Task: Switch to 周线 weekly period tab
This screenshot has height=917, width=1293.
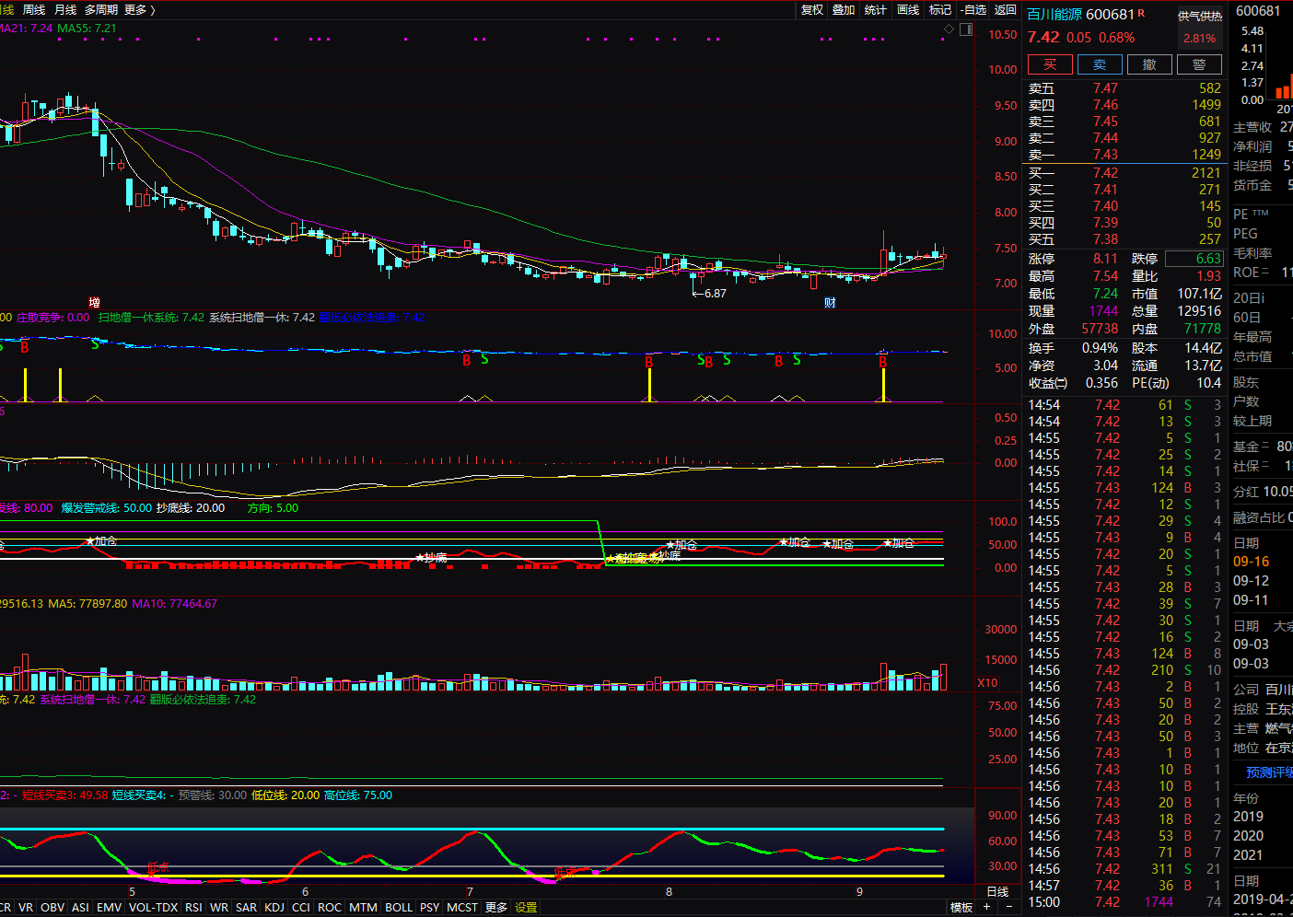Action: coord(34,9)
